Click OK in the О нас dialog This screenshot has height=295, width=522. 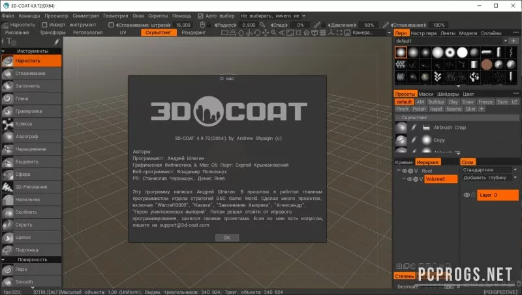click(x=226, y=238)
